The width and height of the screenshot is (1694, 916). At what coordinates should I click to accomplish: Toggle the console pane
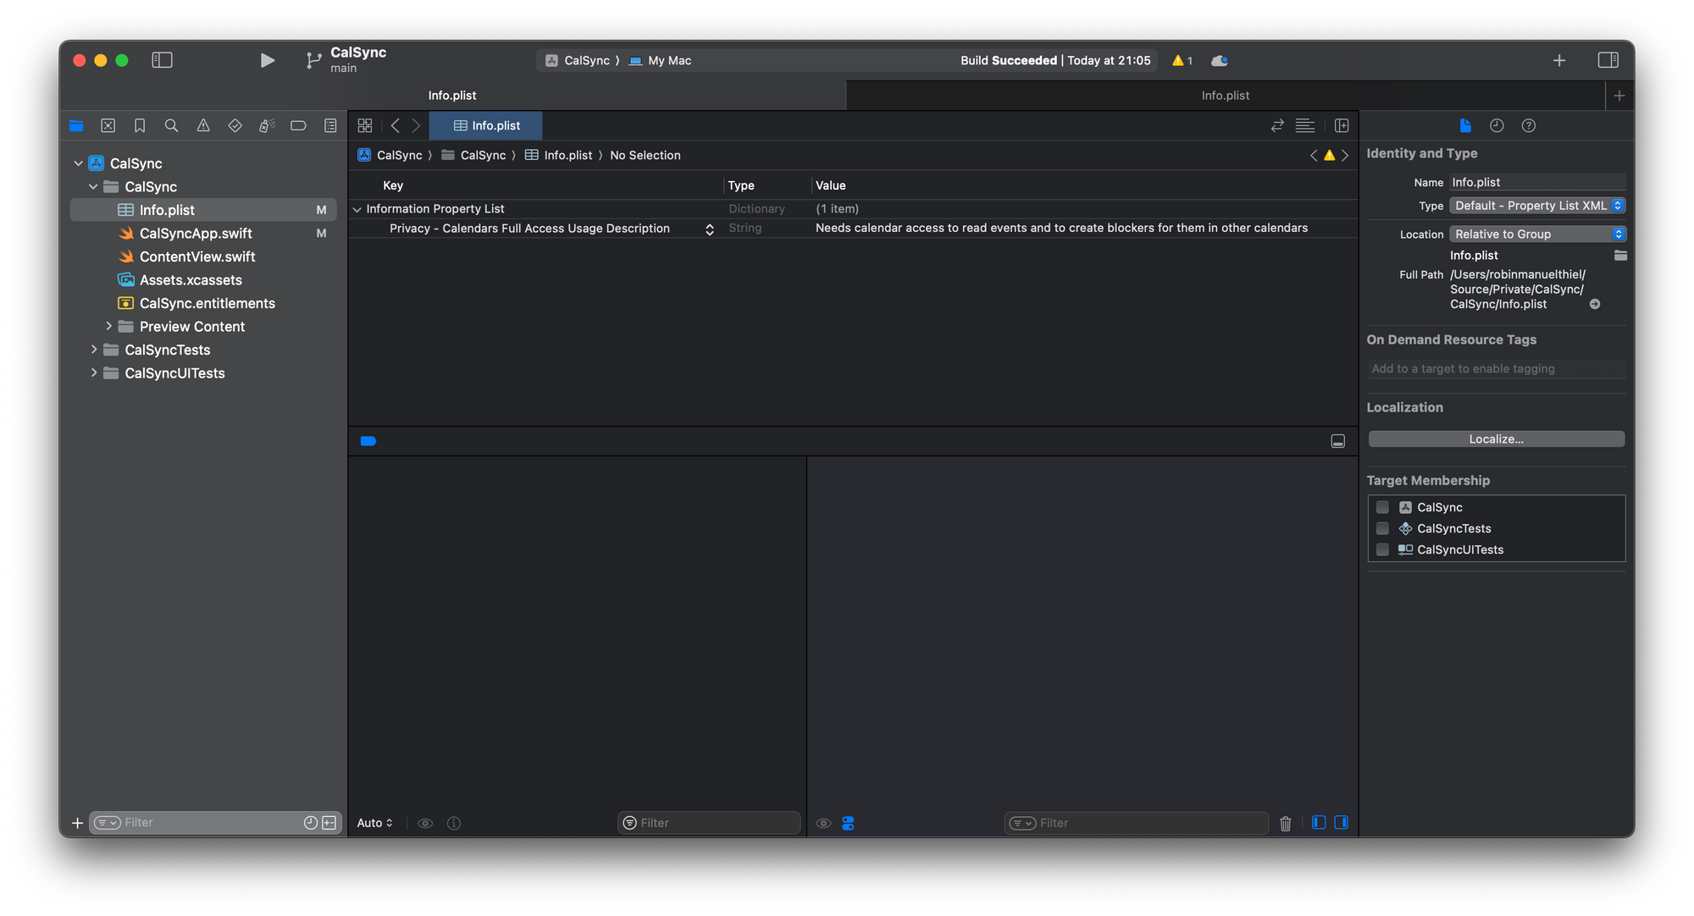tap(1341, 823)
